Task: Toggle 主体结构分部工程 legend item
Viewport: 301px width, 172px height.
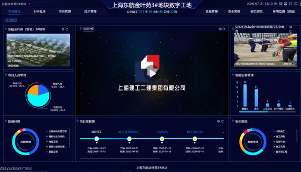Action: click(57, 131)
